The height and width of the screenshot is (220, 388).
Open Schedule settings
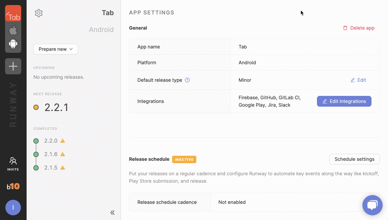coord(354,159)
